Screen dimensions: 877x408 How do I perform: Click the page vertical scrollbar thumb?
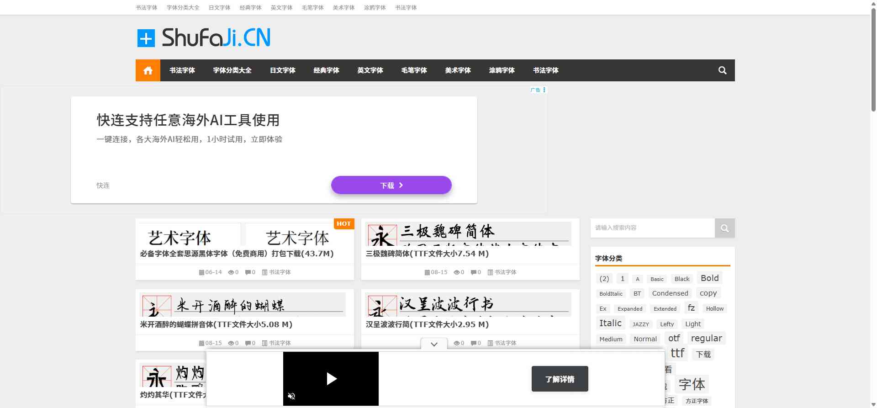[873, 59]
